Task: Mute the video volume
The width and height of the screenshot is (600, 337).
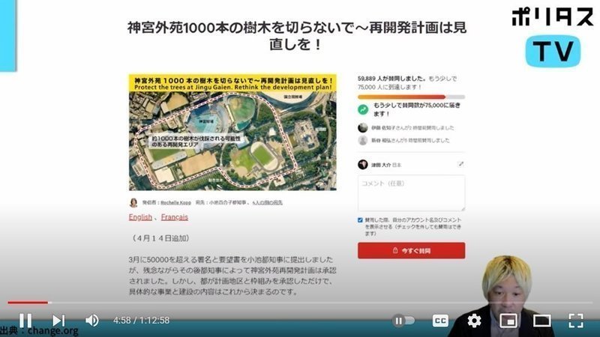Action: 91,321
